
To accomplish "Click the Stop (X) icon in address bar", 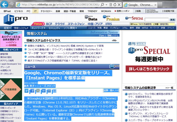I will pos(119,5).
